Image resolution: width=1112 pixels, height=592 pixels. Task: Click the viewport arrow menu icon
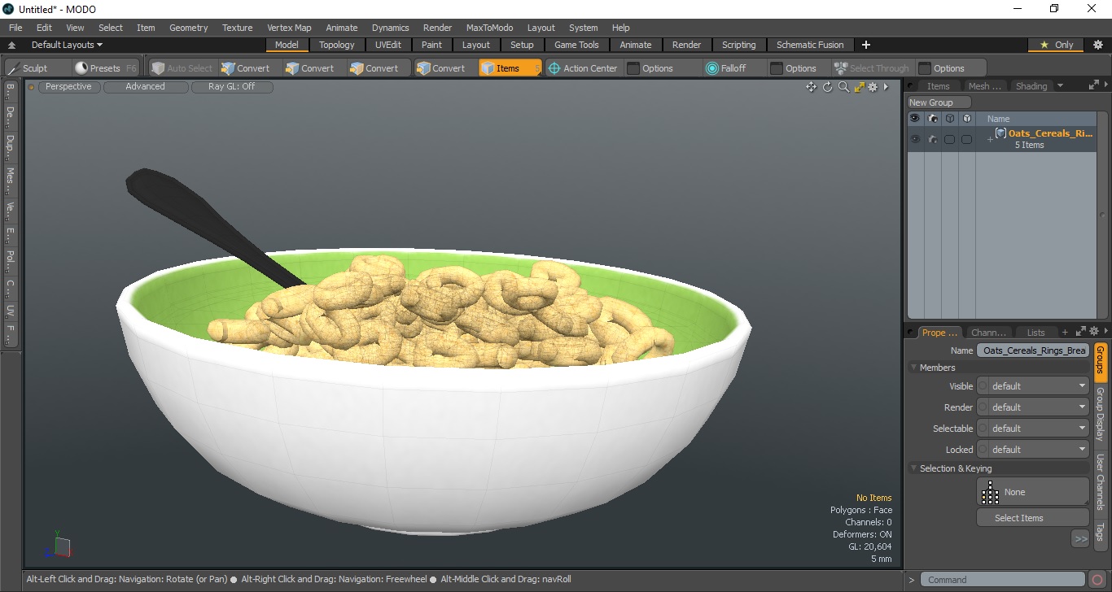click(886, 87)
